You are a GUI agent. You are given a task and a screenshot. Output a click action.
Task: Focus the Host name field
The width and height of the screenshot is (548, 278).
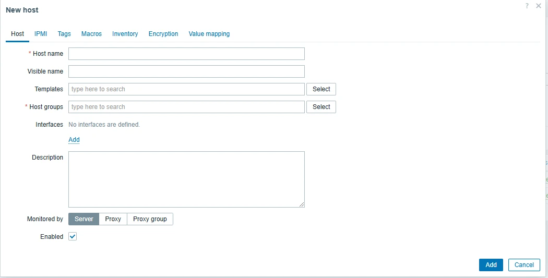click(186, 54)
